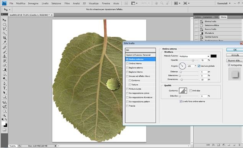Enable the Ombra interna checkbox
This screenshot has width=243, height=148.
127,64
